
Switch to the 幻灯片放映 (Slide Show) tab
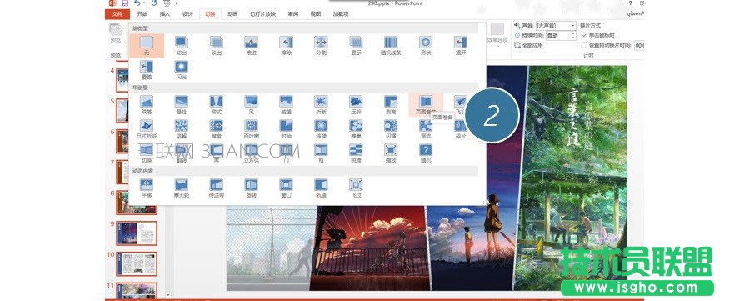[263, 14]
